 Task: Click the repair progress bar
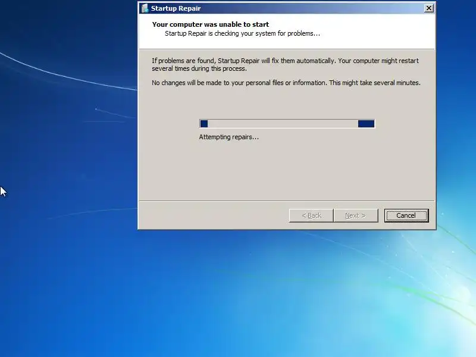[287, 124]
